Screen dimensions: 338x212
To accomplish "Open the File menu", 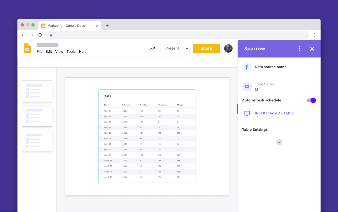I will point(40,52).
